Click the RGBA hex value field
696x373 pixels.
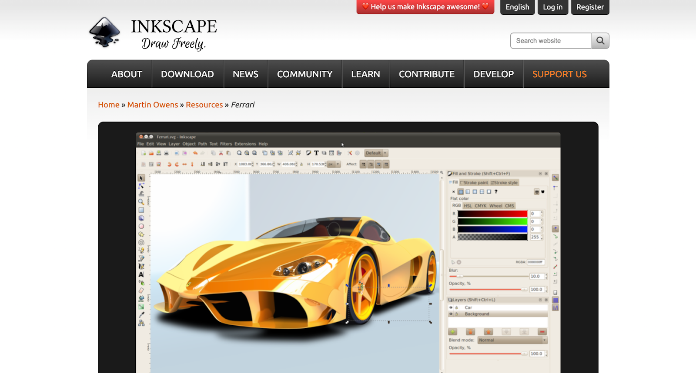[x=535, y=262]
